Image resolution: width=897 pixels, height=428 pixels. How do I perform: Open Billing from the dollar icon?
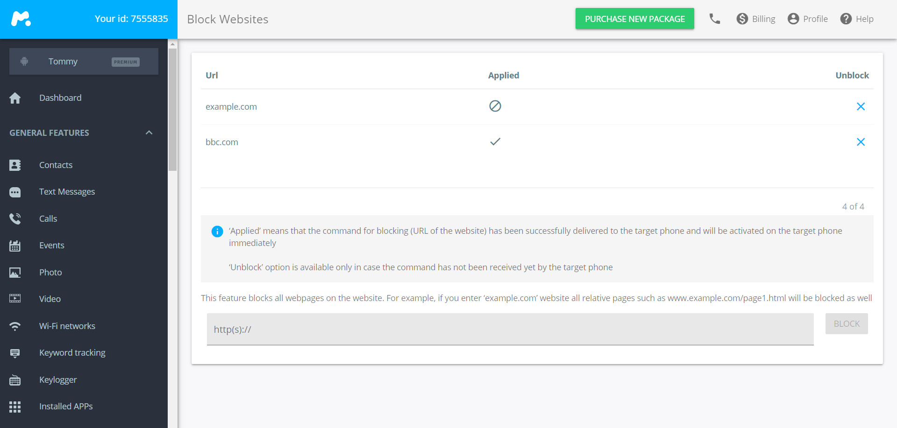pos(742,19)
